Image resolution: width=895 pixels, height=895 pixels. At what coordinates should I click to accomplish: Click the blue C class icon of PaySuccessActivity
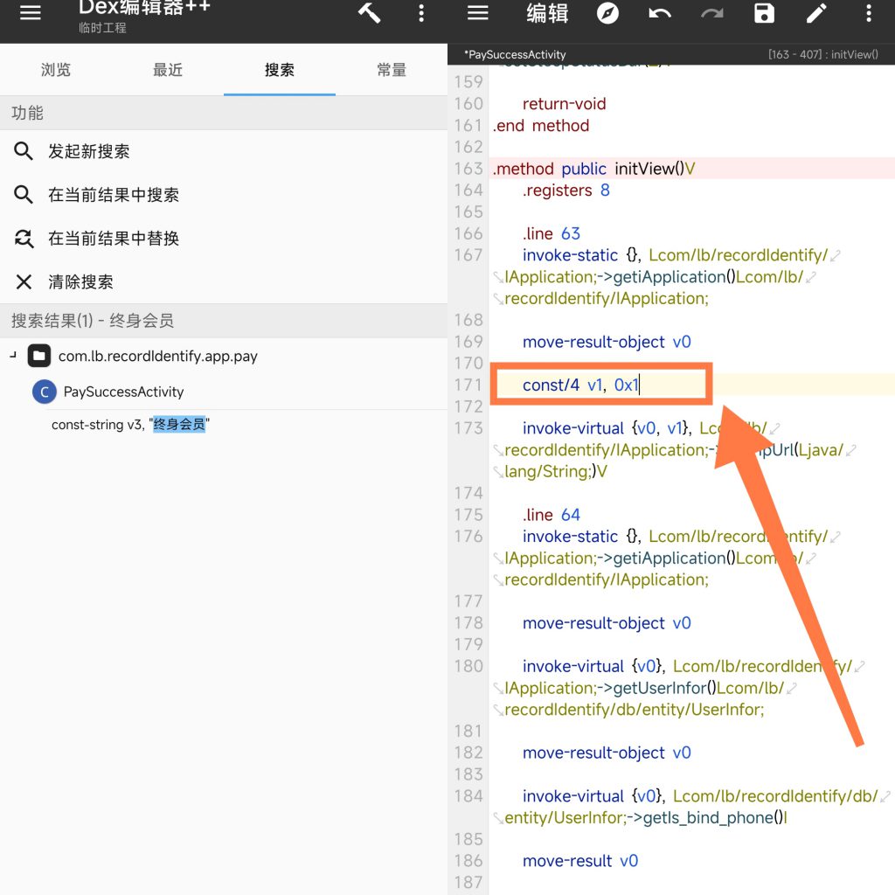[44, 392]
